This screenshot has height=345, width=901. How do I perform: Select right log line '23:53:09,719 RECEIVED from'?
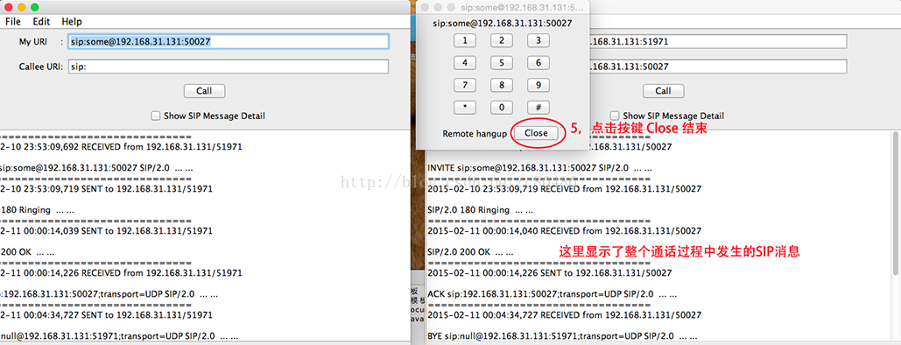[x=564, y=188]
